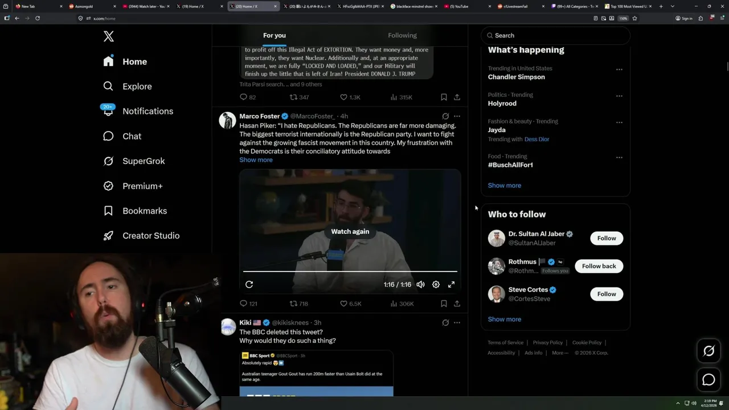729x410 pixels.
Task: Open the Terms of Service link
Action: tap(505, 343)
